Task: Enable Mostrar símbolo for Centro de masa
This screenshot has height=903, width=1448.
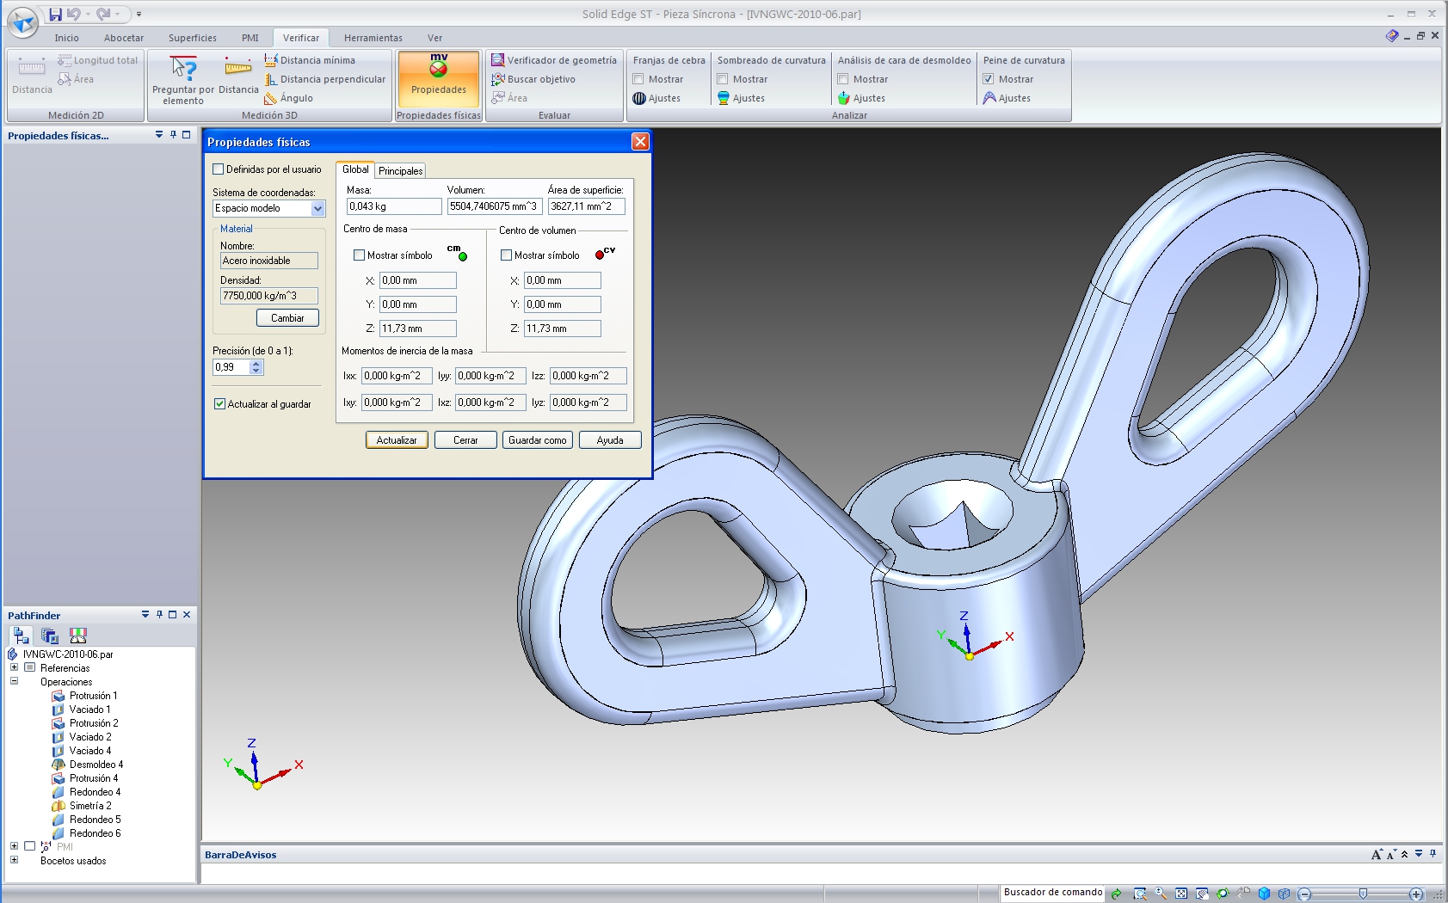Action: [x=359, y=255]
